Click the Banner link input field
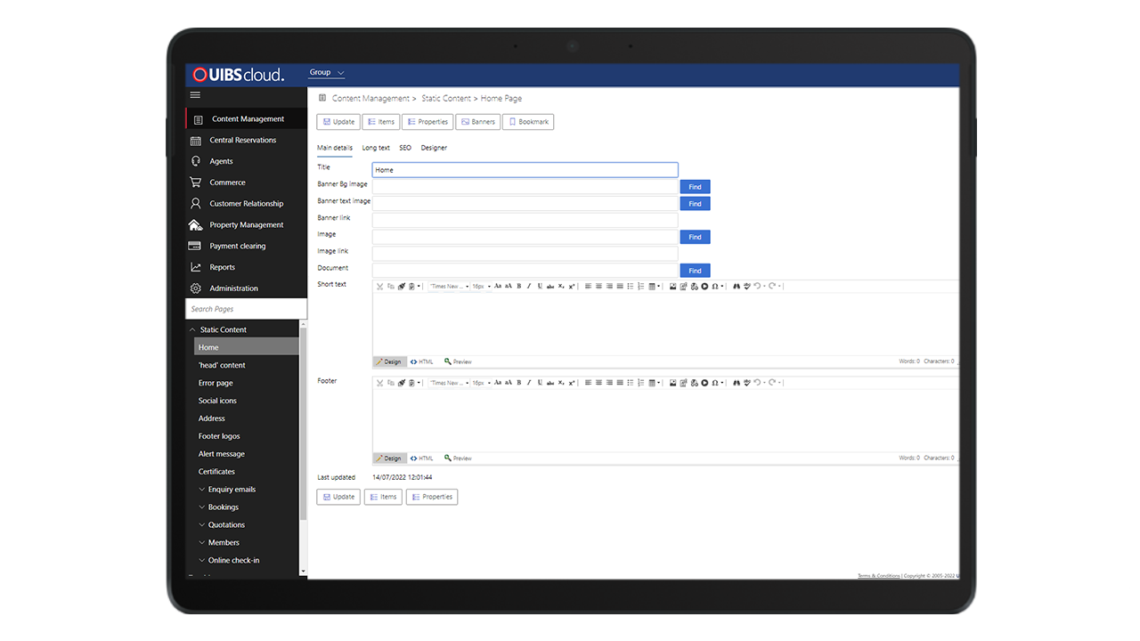Screen dimensions: 1140x641 525,220
